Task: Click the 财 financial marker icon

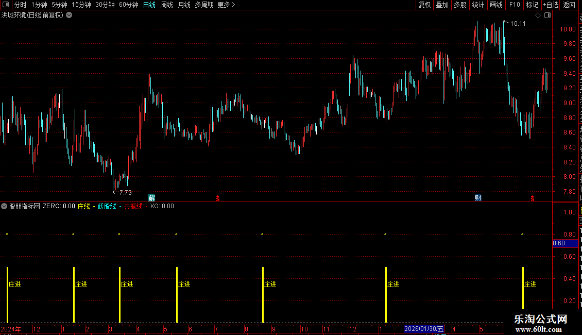Action: point(478,197)
